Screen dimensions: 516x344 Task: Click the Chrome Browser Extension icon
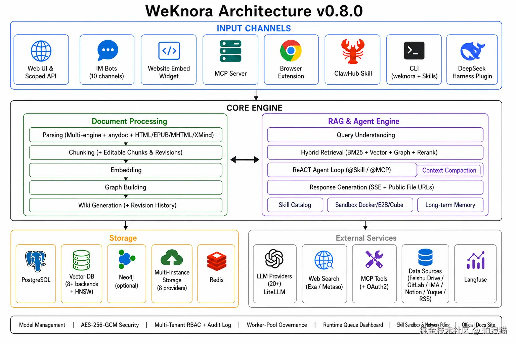pyautogui.click(x=291, y=51)
